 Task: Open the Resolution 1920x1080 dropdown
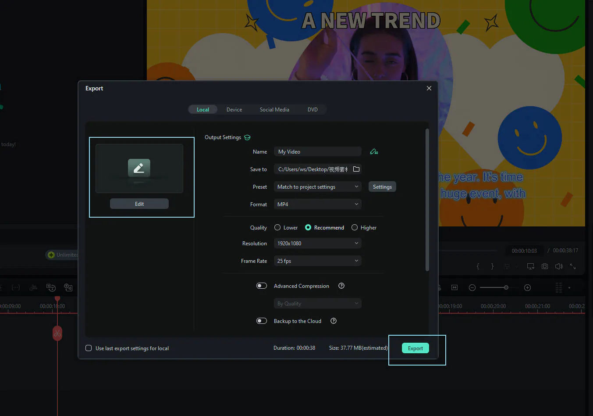click(x=318, y=243)
